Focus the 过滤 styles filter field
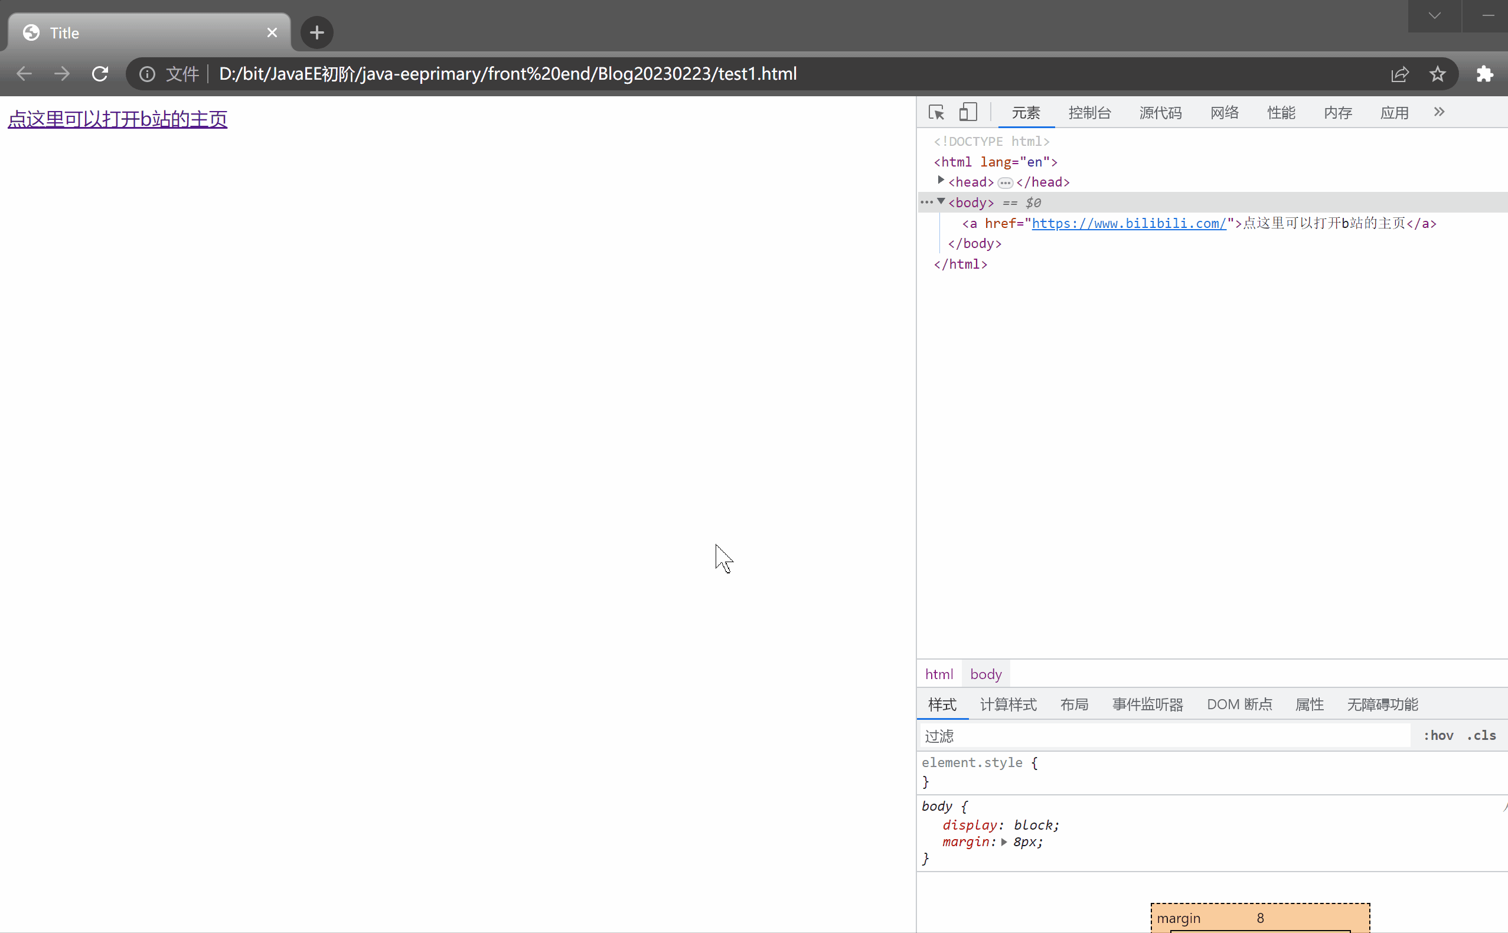The width and height of the screenshot is (1508, 933). tap(1165, 736)
